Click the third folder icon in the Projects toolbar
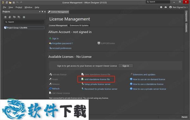 point(14,17)
